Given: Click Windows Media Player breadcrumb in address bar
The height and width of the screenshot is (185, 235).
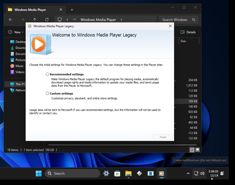Looking at the screenshot, I should point(98,20).
